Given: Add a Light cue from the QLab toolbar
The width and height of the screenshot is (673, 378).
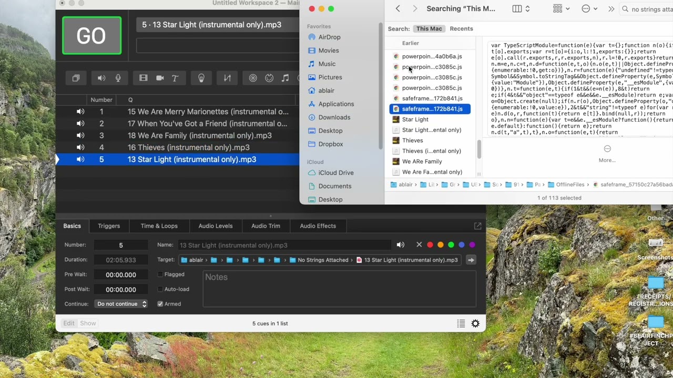Looking at the screenshot, I should coord(201,78).
